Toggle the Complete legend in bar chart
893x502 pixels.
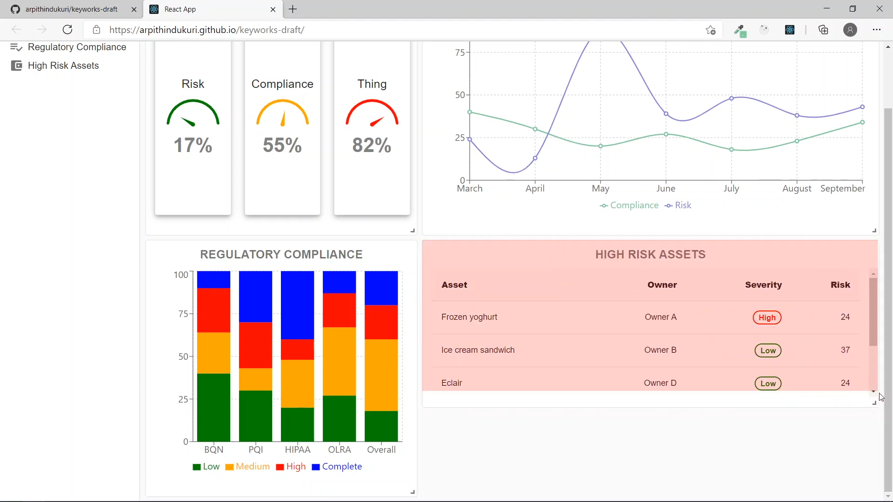337,467
